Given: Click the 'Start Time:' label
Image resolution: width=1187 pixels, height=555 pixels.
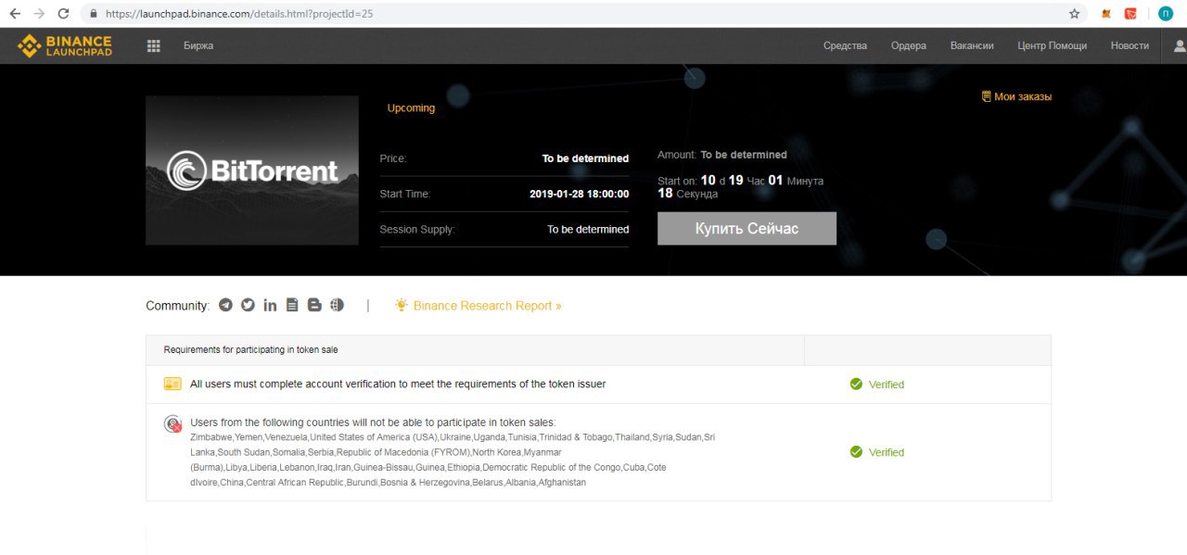Looking at the screenshot, I should coord(405,194).
